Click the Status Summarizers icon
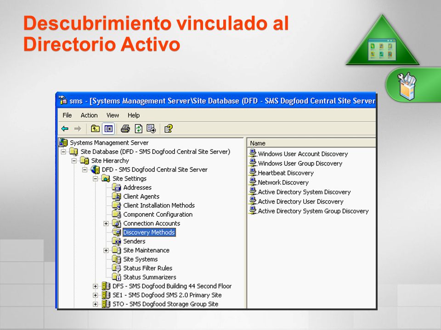441x330 pixels. 116,277
